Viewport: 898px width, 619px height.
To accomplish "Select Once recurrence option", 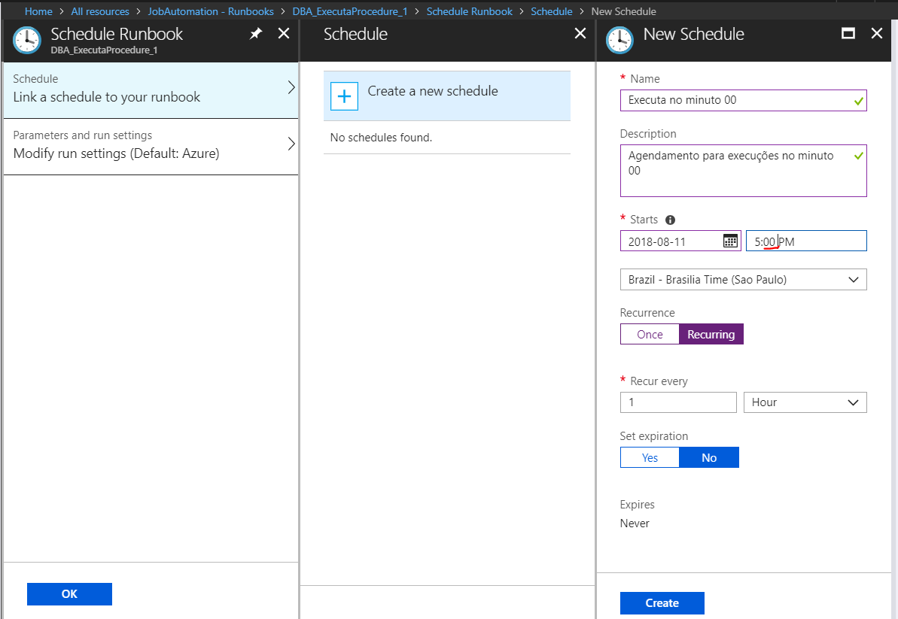I will pos(650,334).
